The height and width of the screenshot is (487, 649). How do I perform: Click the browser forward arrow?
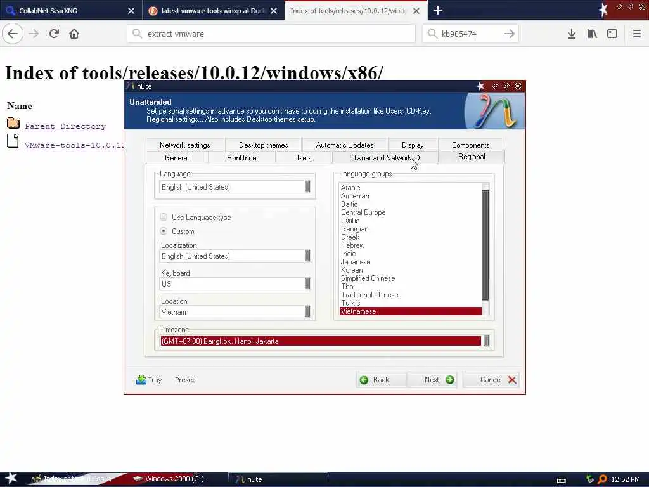(x=34, y=34)
